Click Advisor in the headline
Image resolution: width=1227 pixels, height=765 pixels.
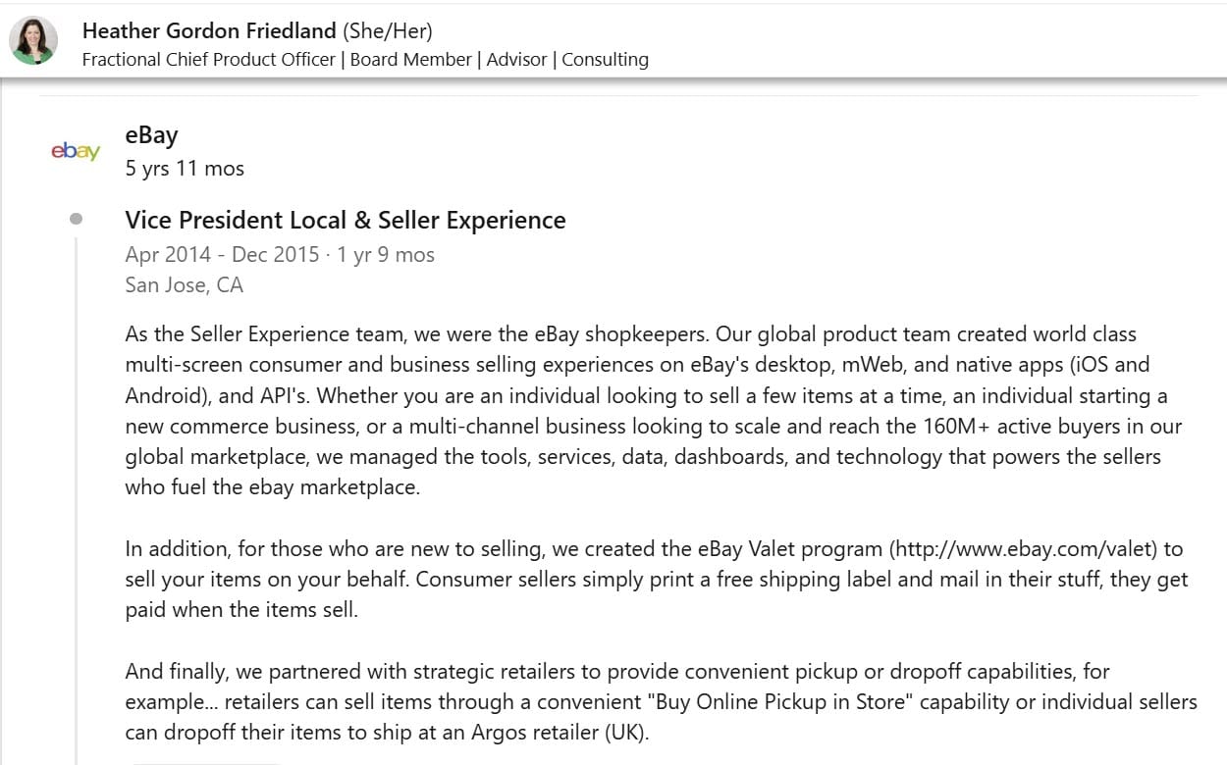pos(516,59)
